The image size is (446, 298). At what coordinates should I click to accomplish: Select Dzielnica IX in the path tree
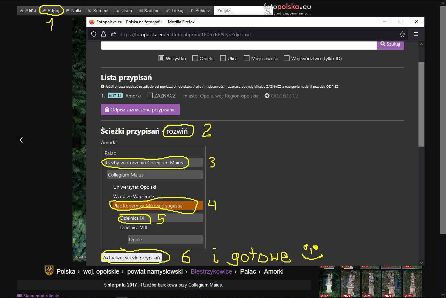pos(132,218)
